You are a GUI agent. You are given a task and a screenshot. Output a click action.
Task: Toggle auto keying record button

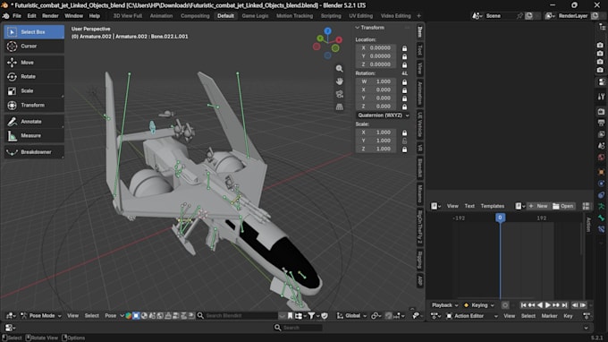coord(505,305)
